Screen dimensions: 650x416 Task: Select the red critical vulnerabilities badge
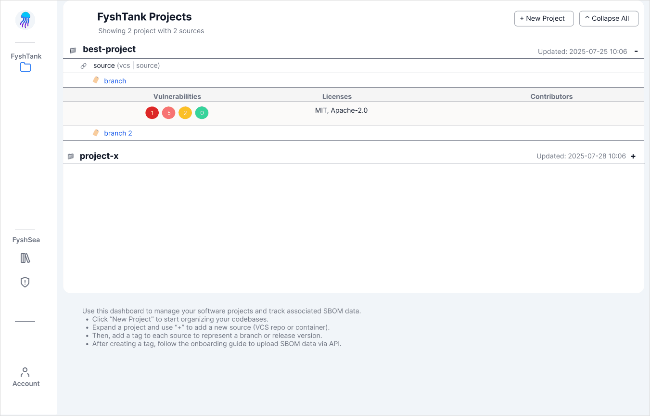[152, 113]
